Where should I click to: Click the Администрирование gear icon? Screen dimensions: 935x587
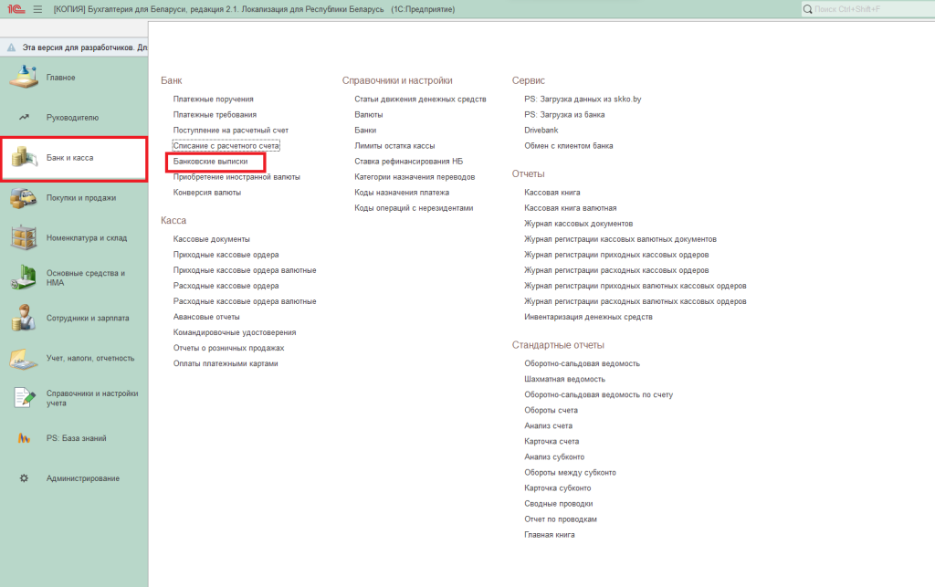24,478
